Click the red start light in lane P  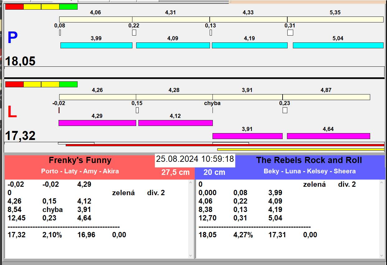[x=14, y=7]
